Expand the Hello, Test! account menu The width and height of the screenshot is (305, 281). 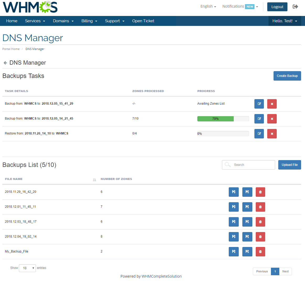[285, 21]
